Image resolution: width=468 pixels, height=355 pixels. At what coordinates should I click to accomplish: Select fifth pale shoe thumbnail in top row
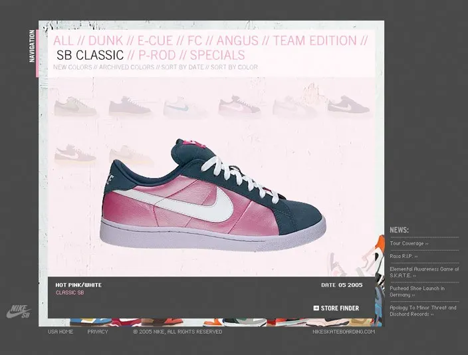click(x=294, y=106)
